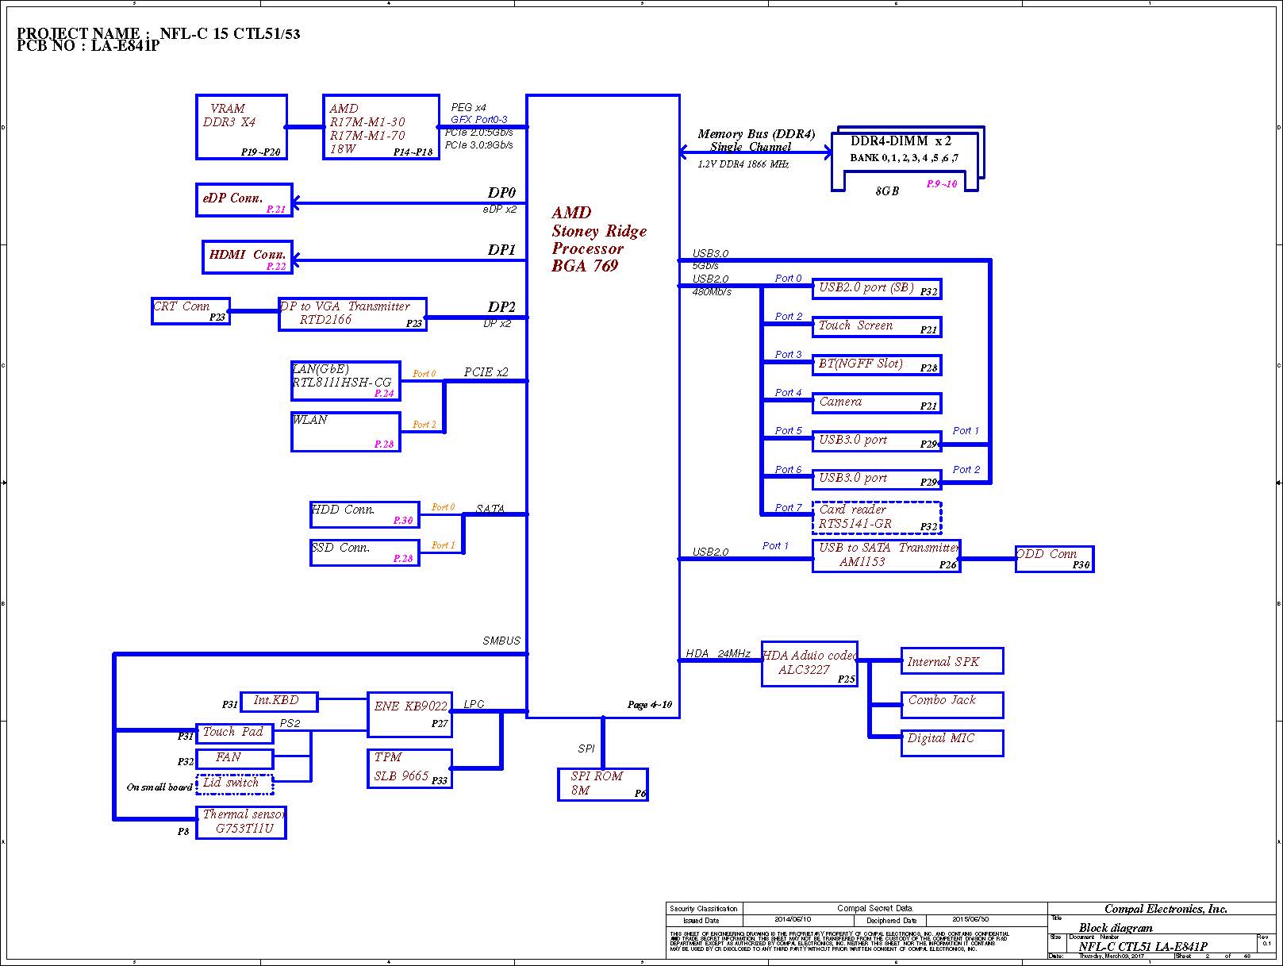Select the SMBUS label
This screenshot has height=966, width=1283.
coord(501,641)
